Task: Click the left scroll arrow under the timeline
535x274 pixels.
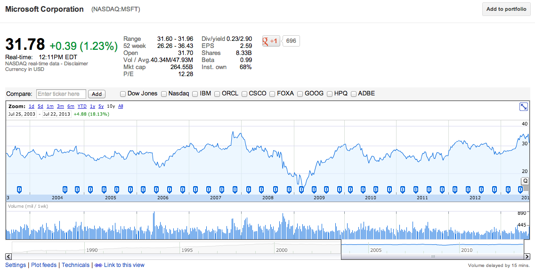Action: pos(8,257)
